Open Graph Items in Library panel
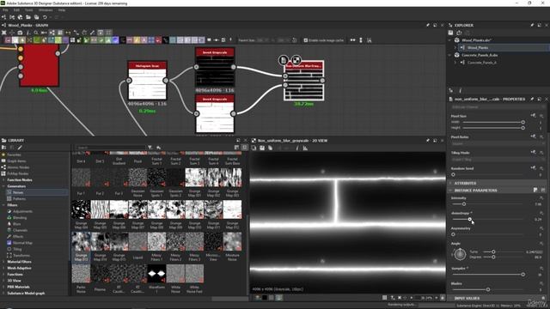The image size is (550, 309). point(16,161)
